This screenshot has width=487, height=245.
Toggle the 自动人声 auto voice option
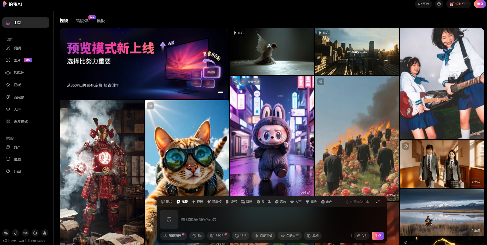pos(290,236)
